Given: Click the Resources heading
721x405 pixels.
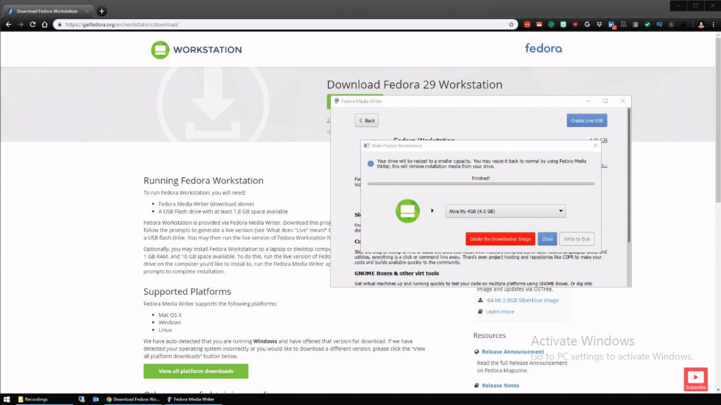Looking at the screenshot, I should (x=489, y=335).
